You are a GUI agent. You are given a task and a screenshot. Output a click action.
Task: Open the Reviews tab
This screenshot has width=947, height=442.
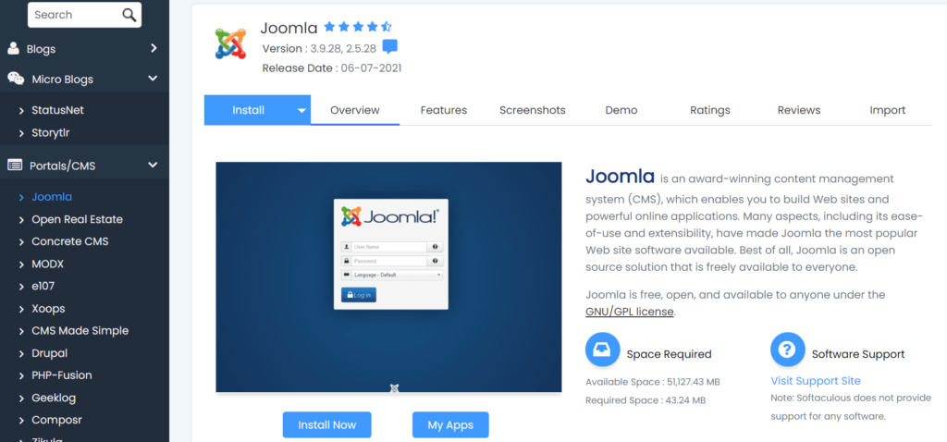point(799,110)
